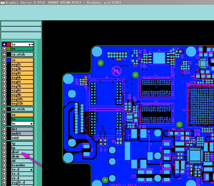Select the sig2t layer row
The width and height of the screenshot is (214, 186).
click(22, 64)
